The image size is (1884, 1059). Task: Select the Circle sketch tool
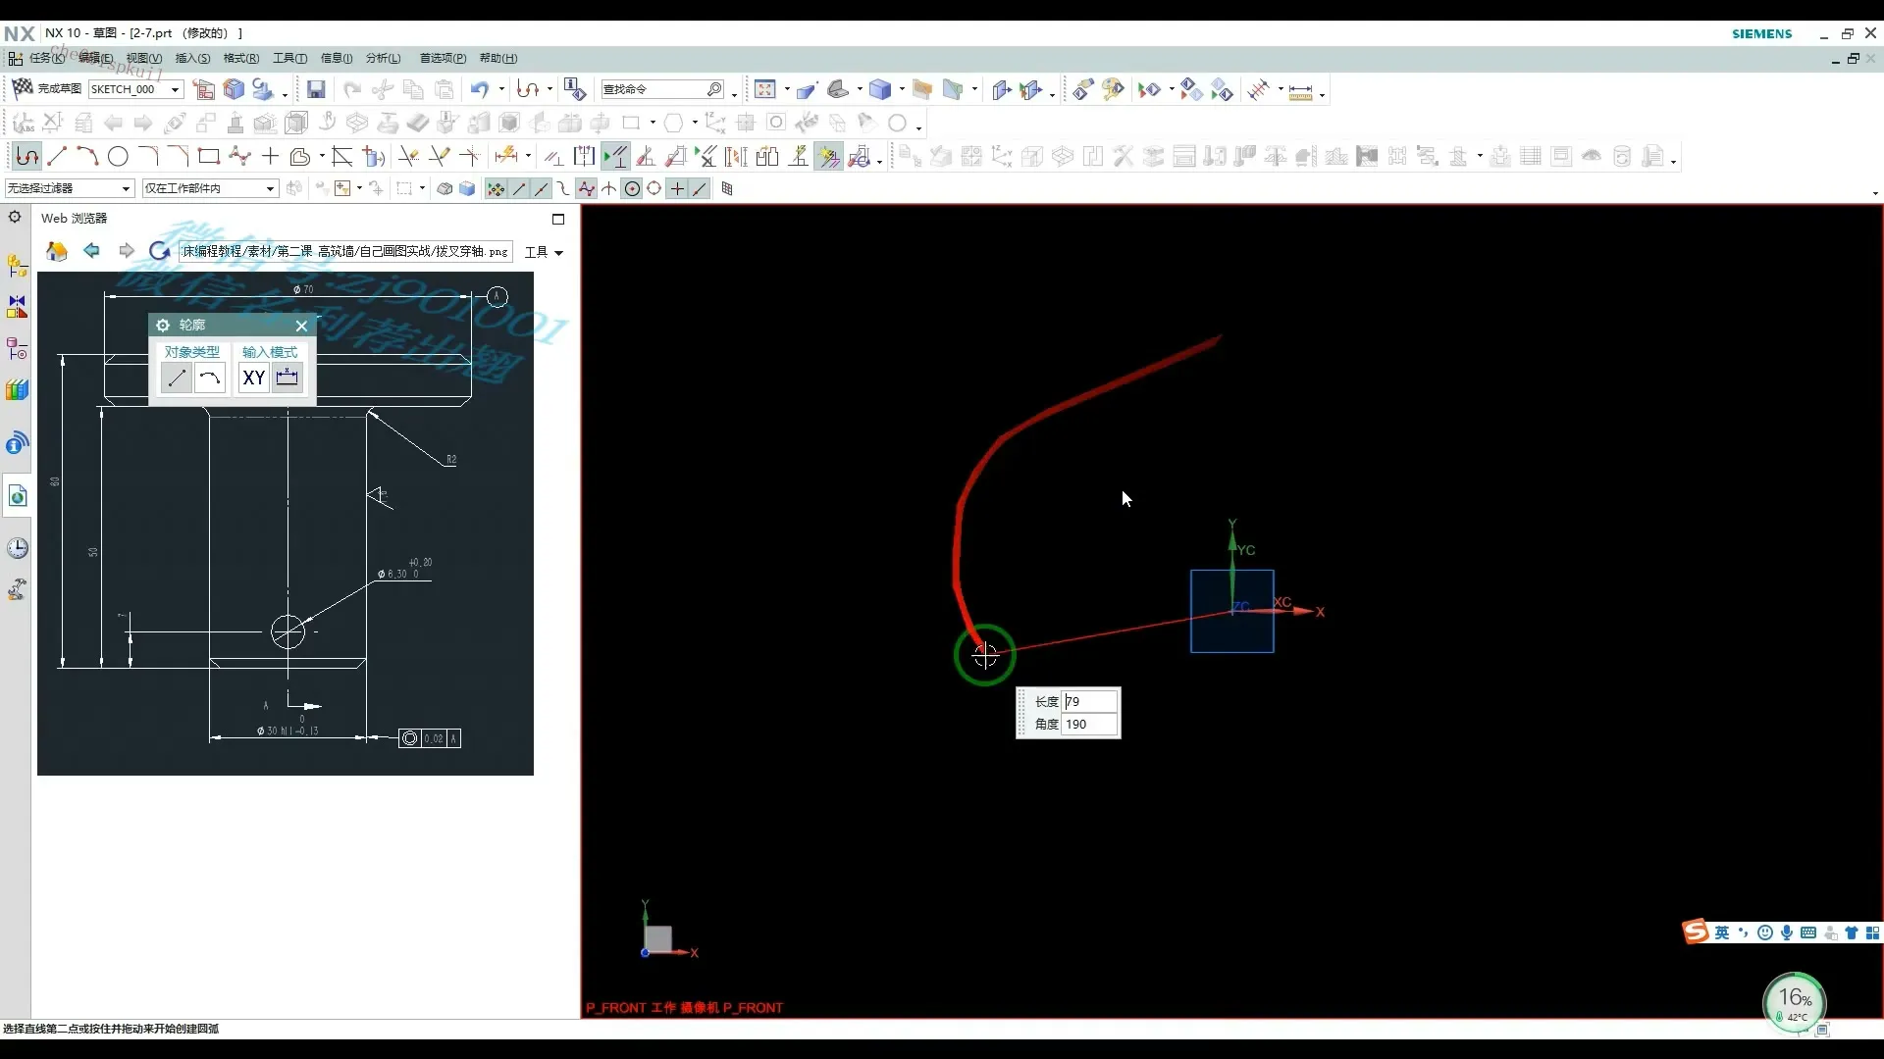tap(118, 157)
